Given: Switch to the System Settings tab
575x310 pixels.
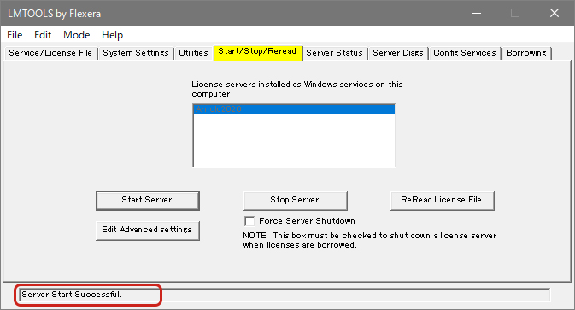Looking at the screenshot, I should coord(136,53).
